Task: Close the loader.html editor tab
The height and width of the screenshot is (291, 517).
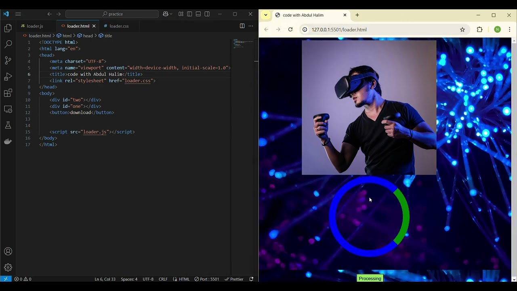Action: 94,26
